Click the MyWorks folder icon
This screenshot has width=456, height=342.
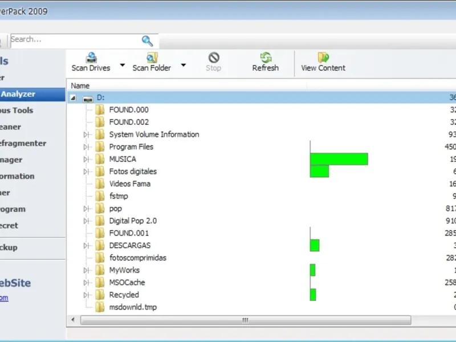[x=100, y=270]
